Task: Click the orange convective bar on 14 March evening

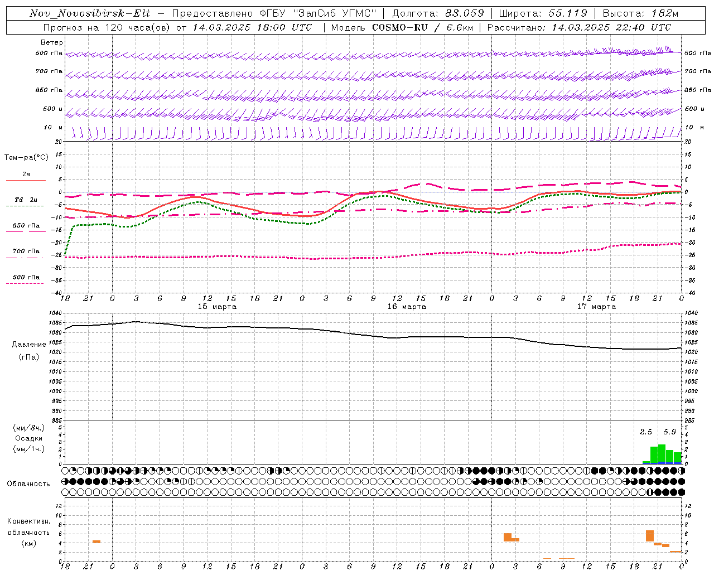Action: click(x=97, y=541)
